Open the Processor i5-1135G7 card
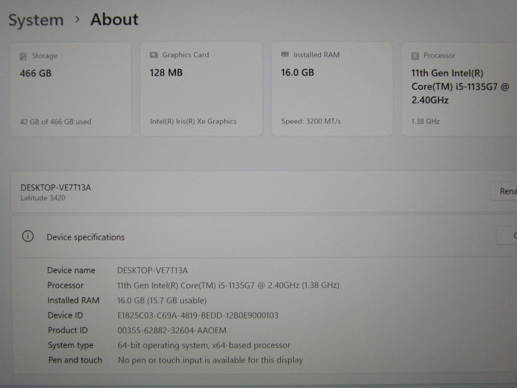This screenshot has height=388, width=517. point(459,89)
